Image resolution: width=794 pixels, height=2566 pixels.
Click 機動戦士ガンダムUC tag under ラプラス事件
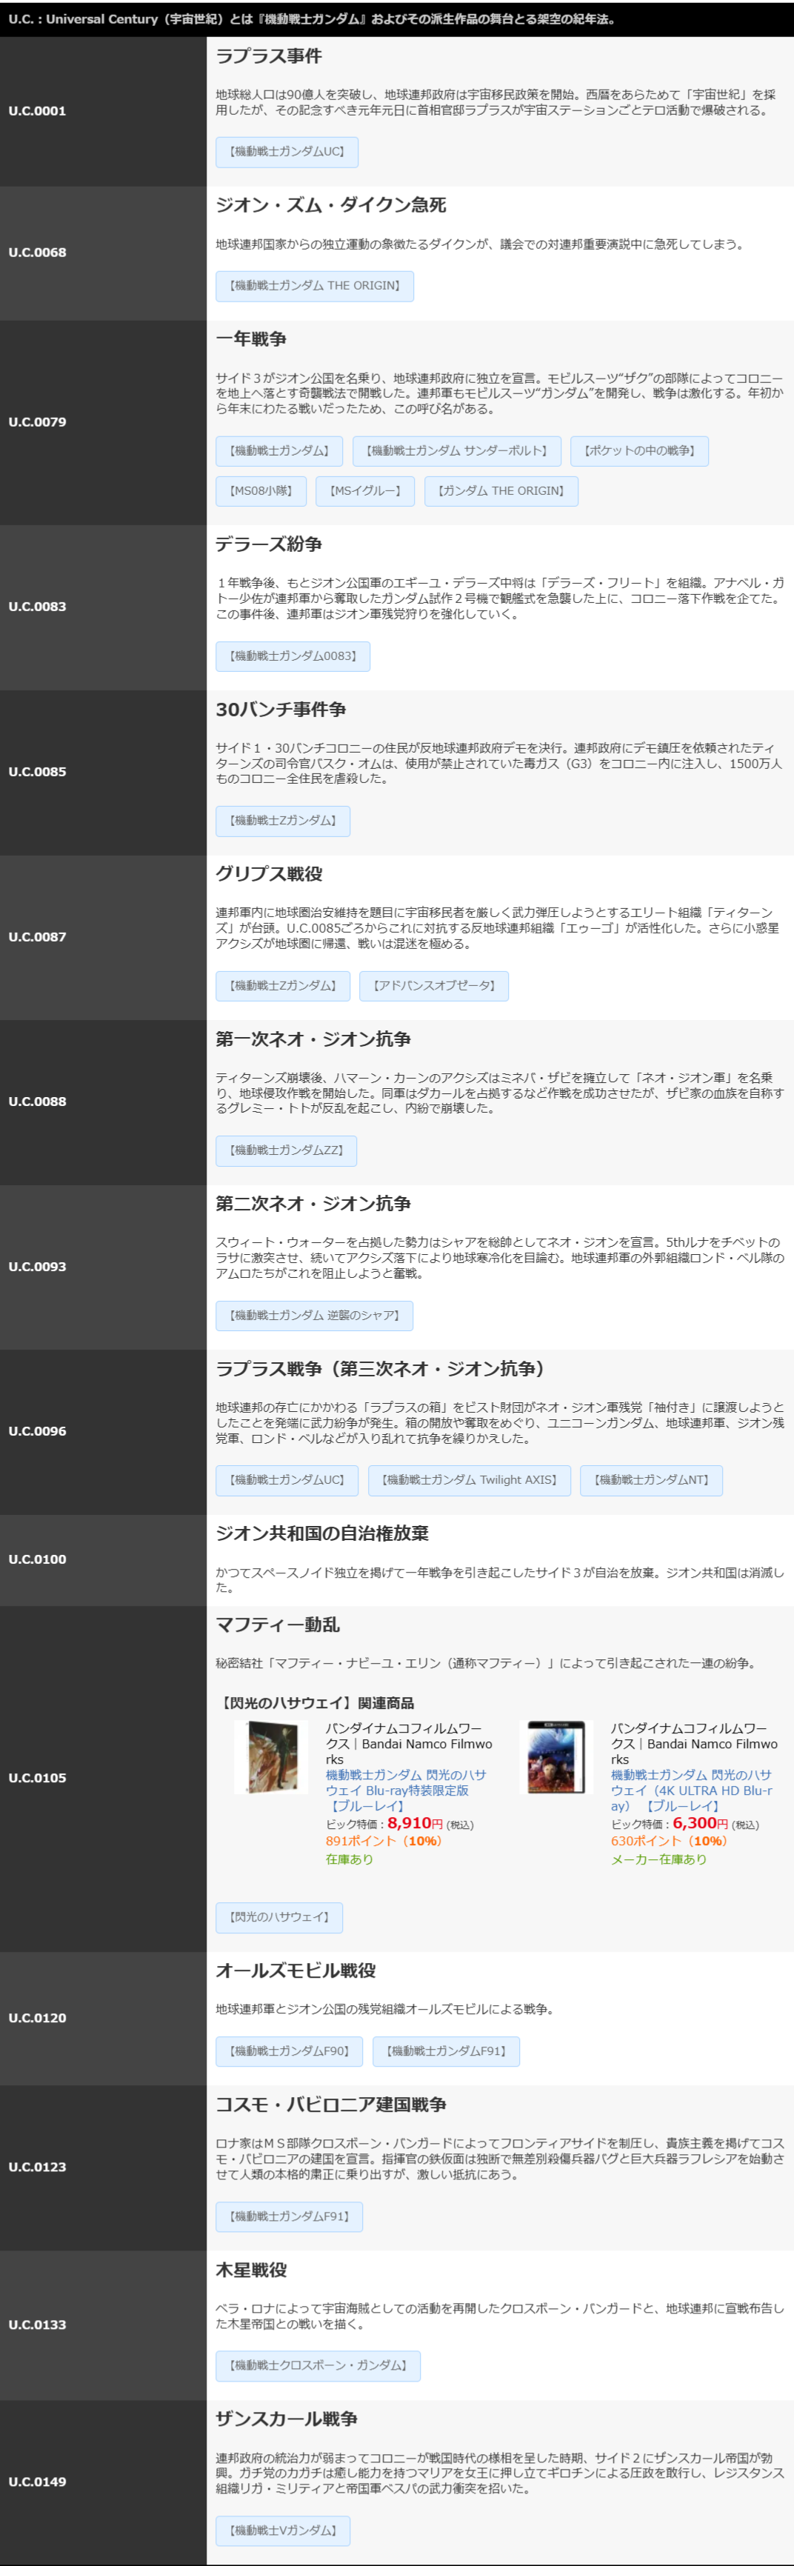287,153
